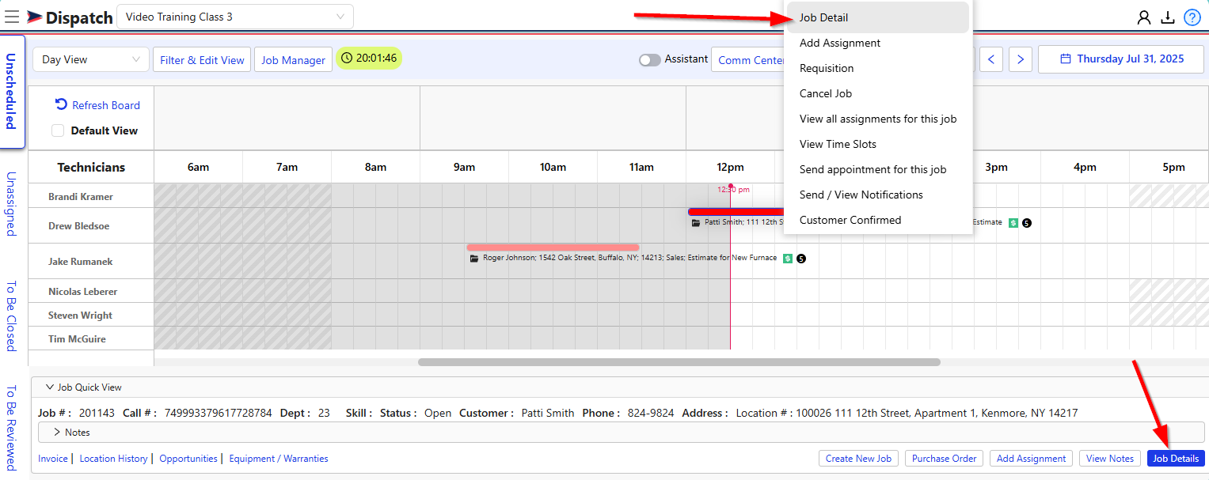Click the Thursday Jul 31, 2025 date button
The width and height of the screenshot is (1209, 480).
click(1122, 59)
